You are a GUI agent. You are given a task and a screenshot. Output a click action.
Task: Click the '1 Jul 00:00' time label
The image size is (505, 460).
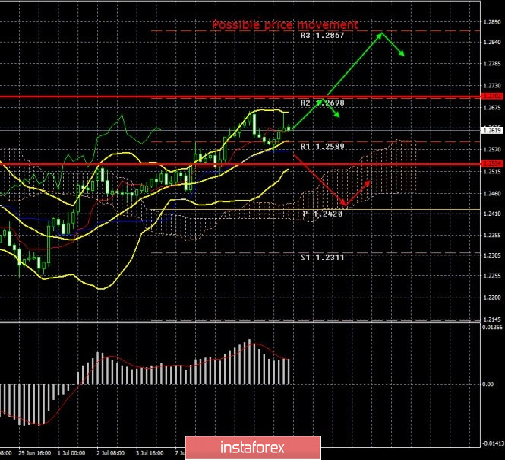tap(71, 453)
